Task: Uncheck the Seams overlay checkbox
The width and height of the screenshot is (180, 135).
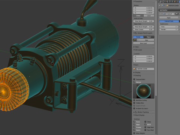Action: coord(134,130)
